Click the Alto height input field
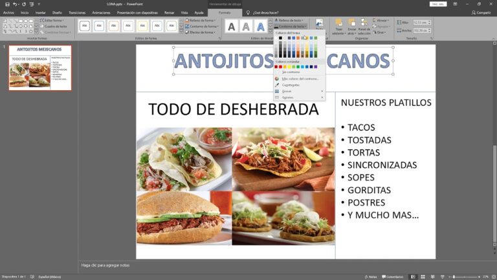 tap(420, 23)
